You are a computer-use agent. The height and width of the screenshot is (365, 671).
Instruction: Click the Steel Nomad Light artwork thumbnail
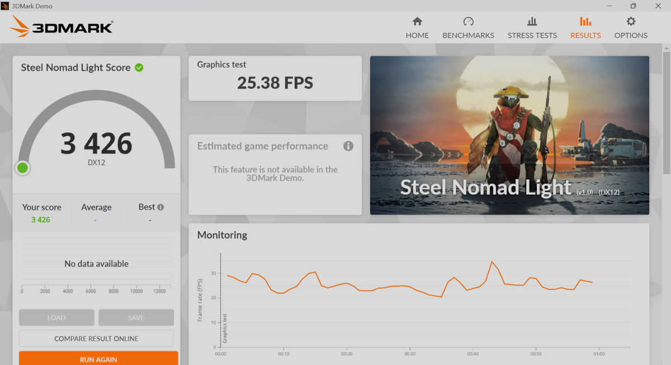click(509, 135)
